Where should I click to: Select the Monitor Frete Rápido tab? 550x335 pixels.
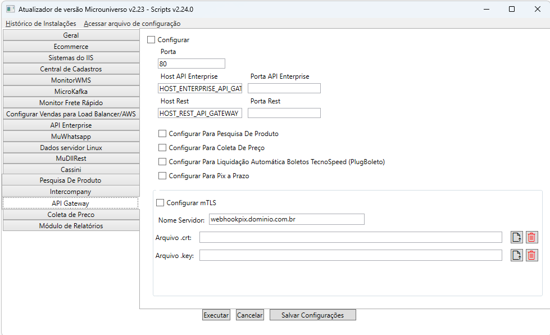[71, 103]
